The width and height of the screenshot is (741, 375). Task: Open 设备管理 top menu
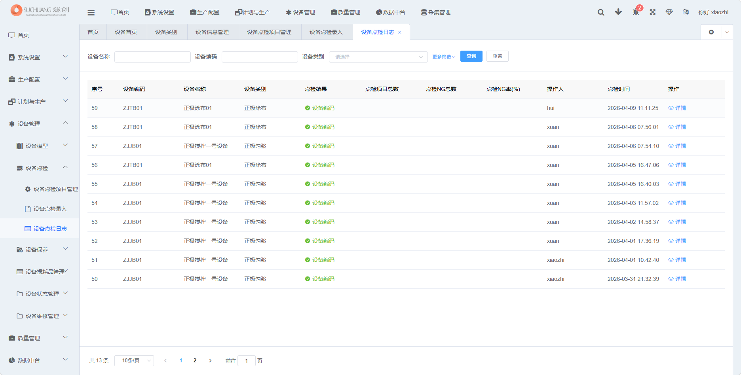(300, 12)
